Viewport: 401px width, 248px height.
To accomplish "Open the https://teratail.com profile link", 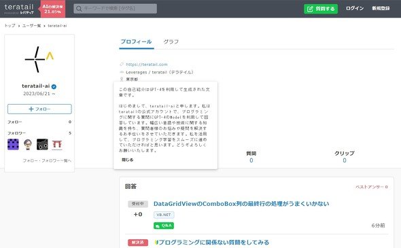I will click(147, 65).
